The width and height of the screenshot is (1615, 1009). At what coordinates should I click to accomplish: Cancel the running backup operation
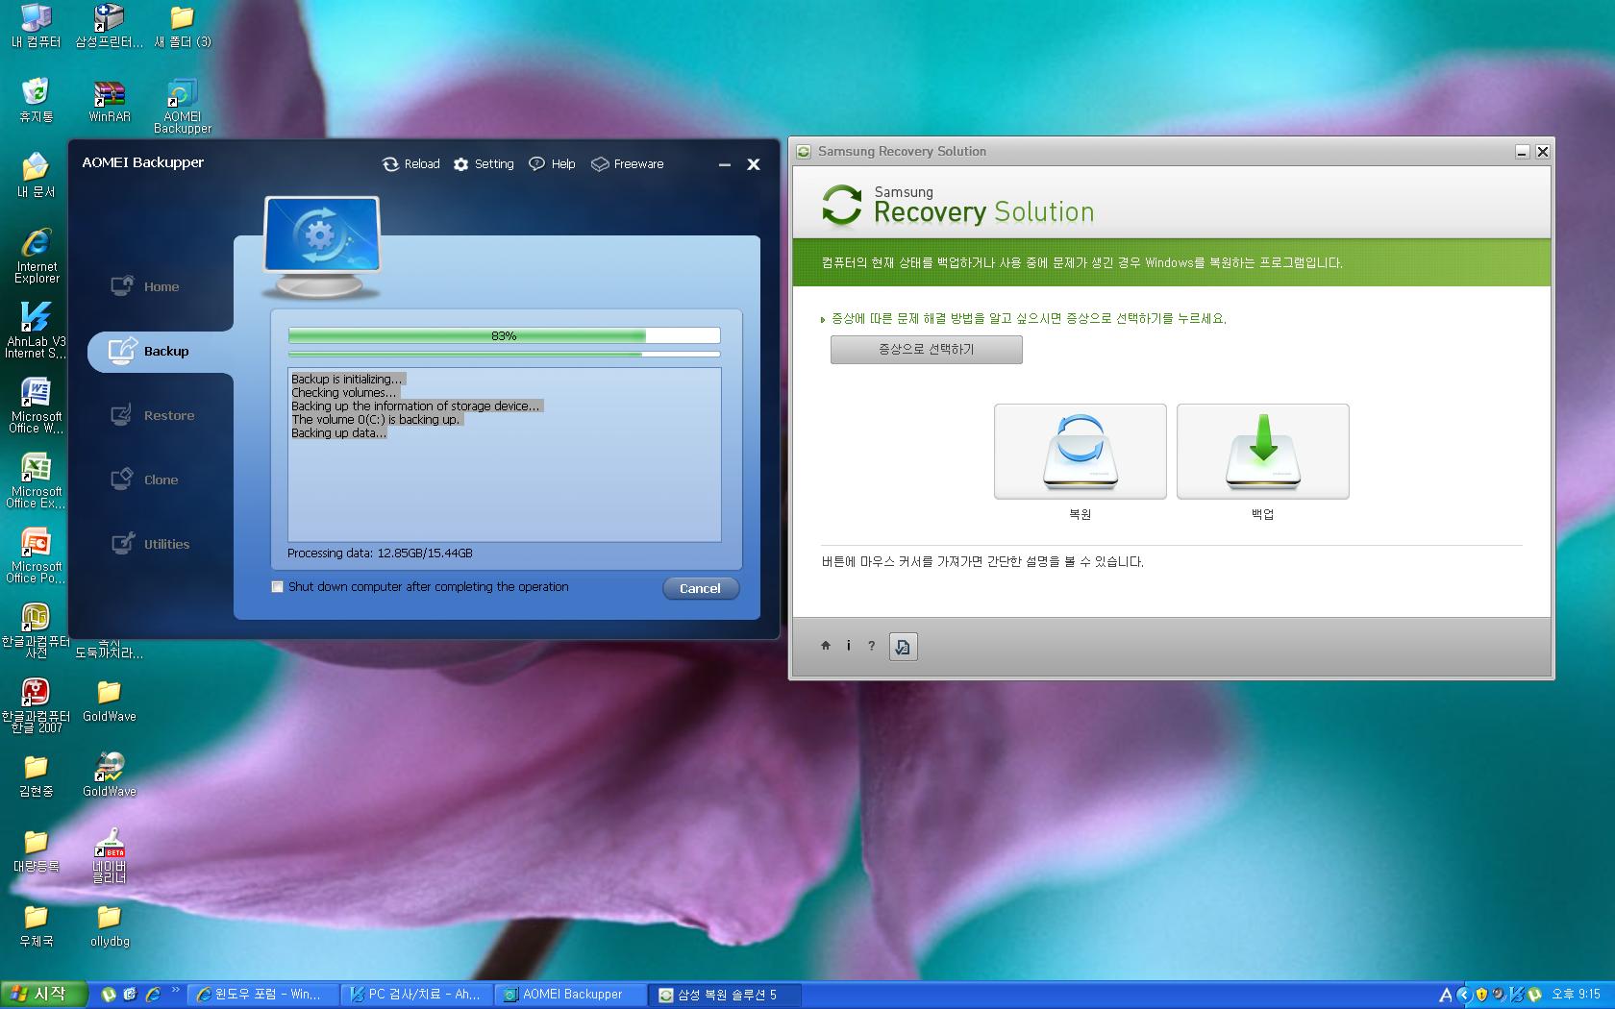pos(700,588)
